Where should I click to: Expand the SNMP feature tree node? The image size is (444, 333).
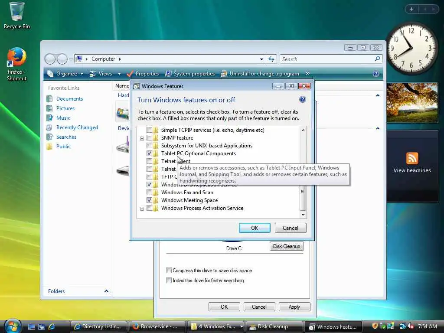click(142, 138)
